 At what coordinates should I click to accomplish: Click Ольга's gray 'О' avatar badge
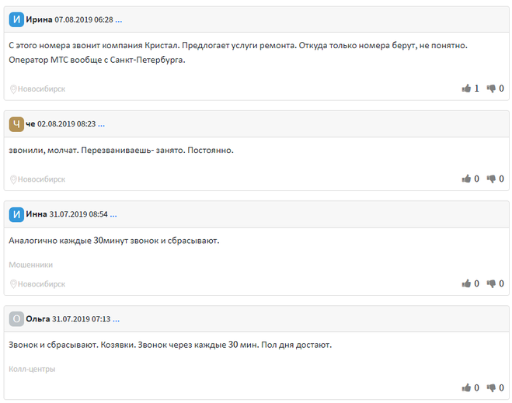coord(16,319)
